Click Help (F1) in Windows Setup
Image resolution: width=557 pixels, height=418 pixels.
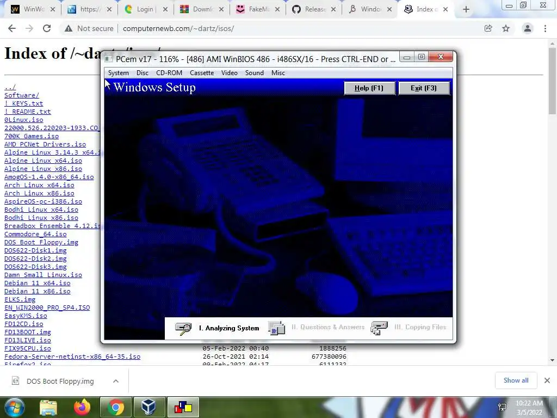click(369, 88)
